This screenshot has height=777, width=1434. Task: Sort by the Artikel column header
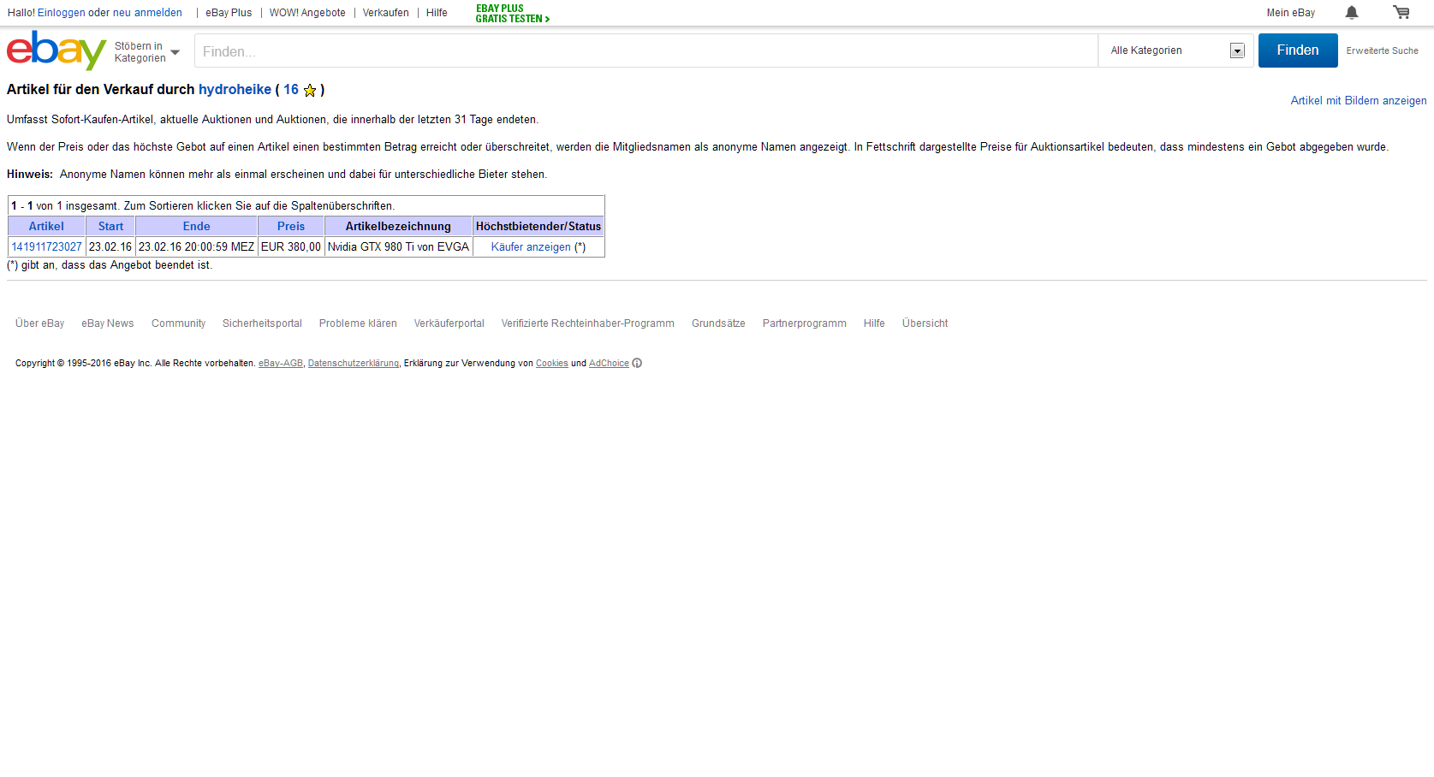point(46,227)
